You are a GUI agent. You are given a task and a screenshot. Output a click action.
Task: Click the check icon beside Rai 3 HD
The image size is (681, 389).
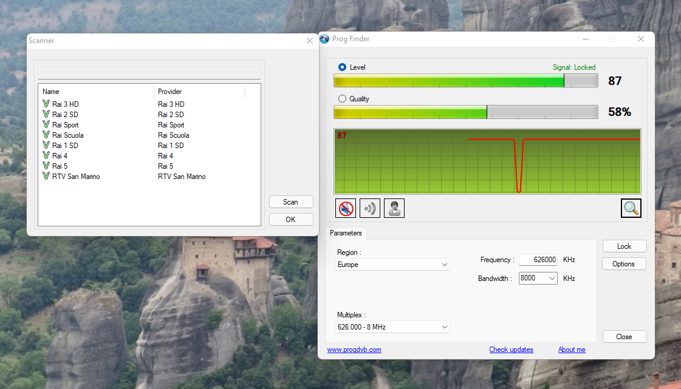46,104
